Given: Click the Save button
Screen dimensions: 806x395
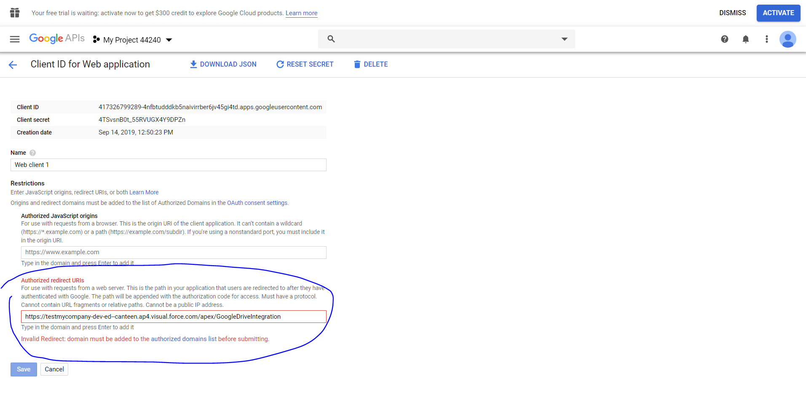Looking at the screenshot, I should pos(24,369).
